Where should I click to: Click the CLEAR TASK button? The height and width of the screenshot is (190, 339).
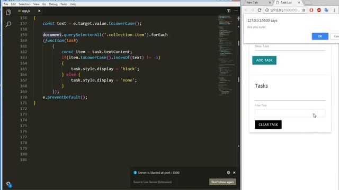(268, 125)
